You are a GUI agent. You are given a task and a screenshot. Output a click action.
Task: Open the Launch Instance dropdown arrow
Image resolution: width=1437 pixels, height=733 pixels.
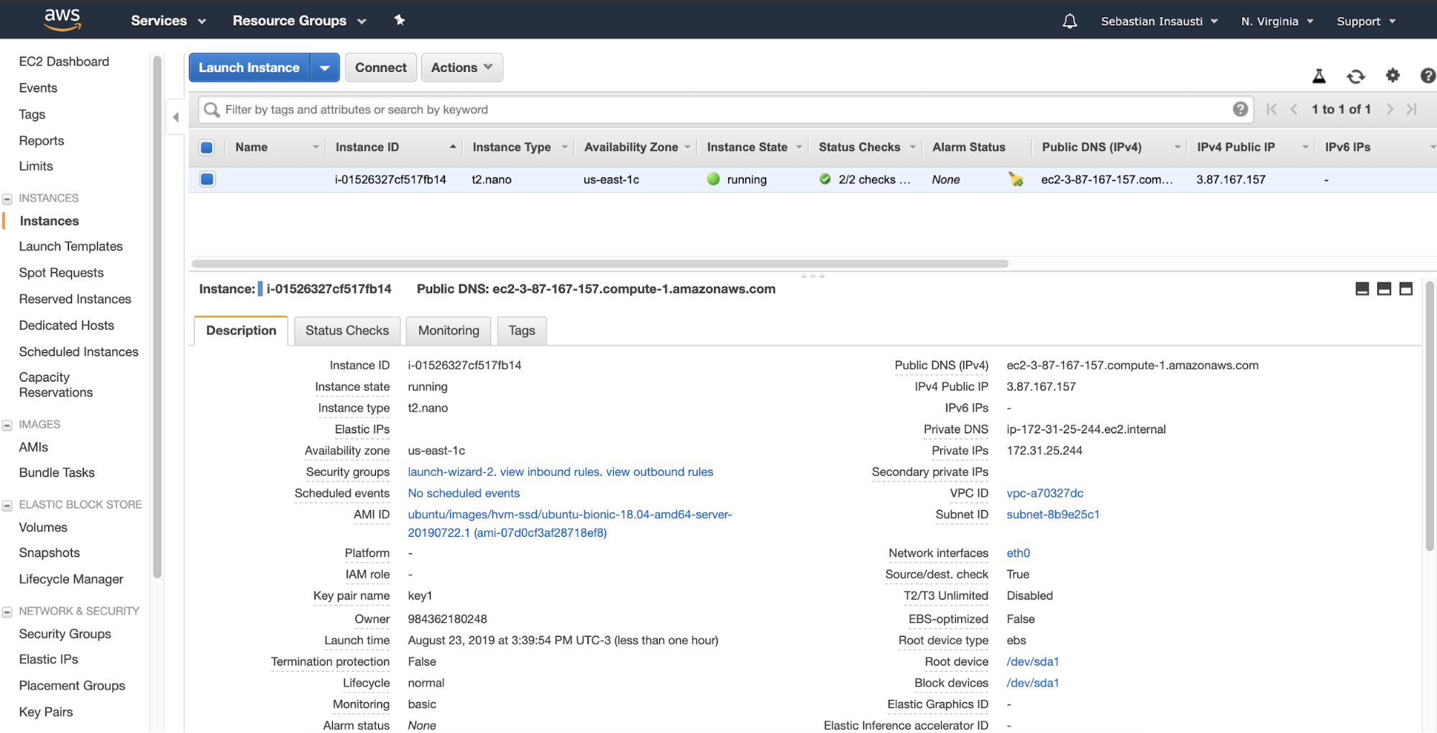(325, 68)
